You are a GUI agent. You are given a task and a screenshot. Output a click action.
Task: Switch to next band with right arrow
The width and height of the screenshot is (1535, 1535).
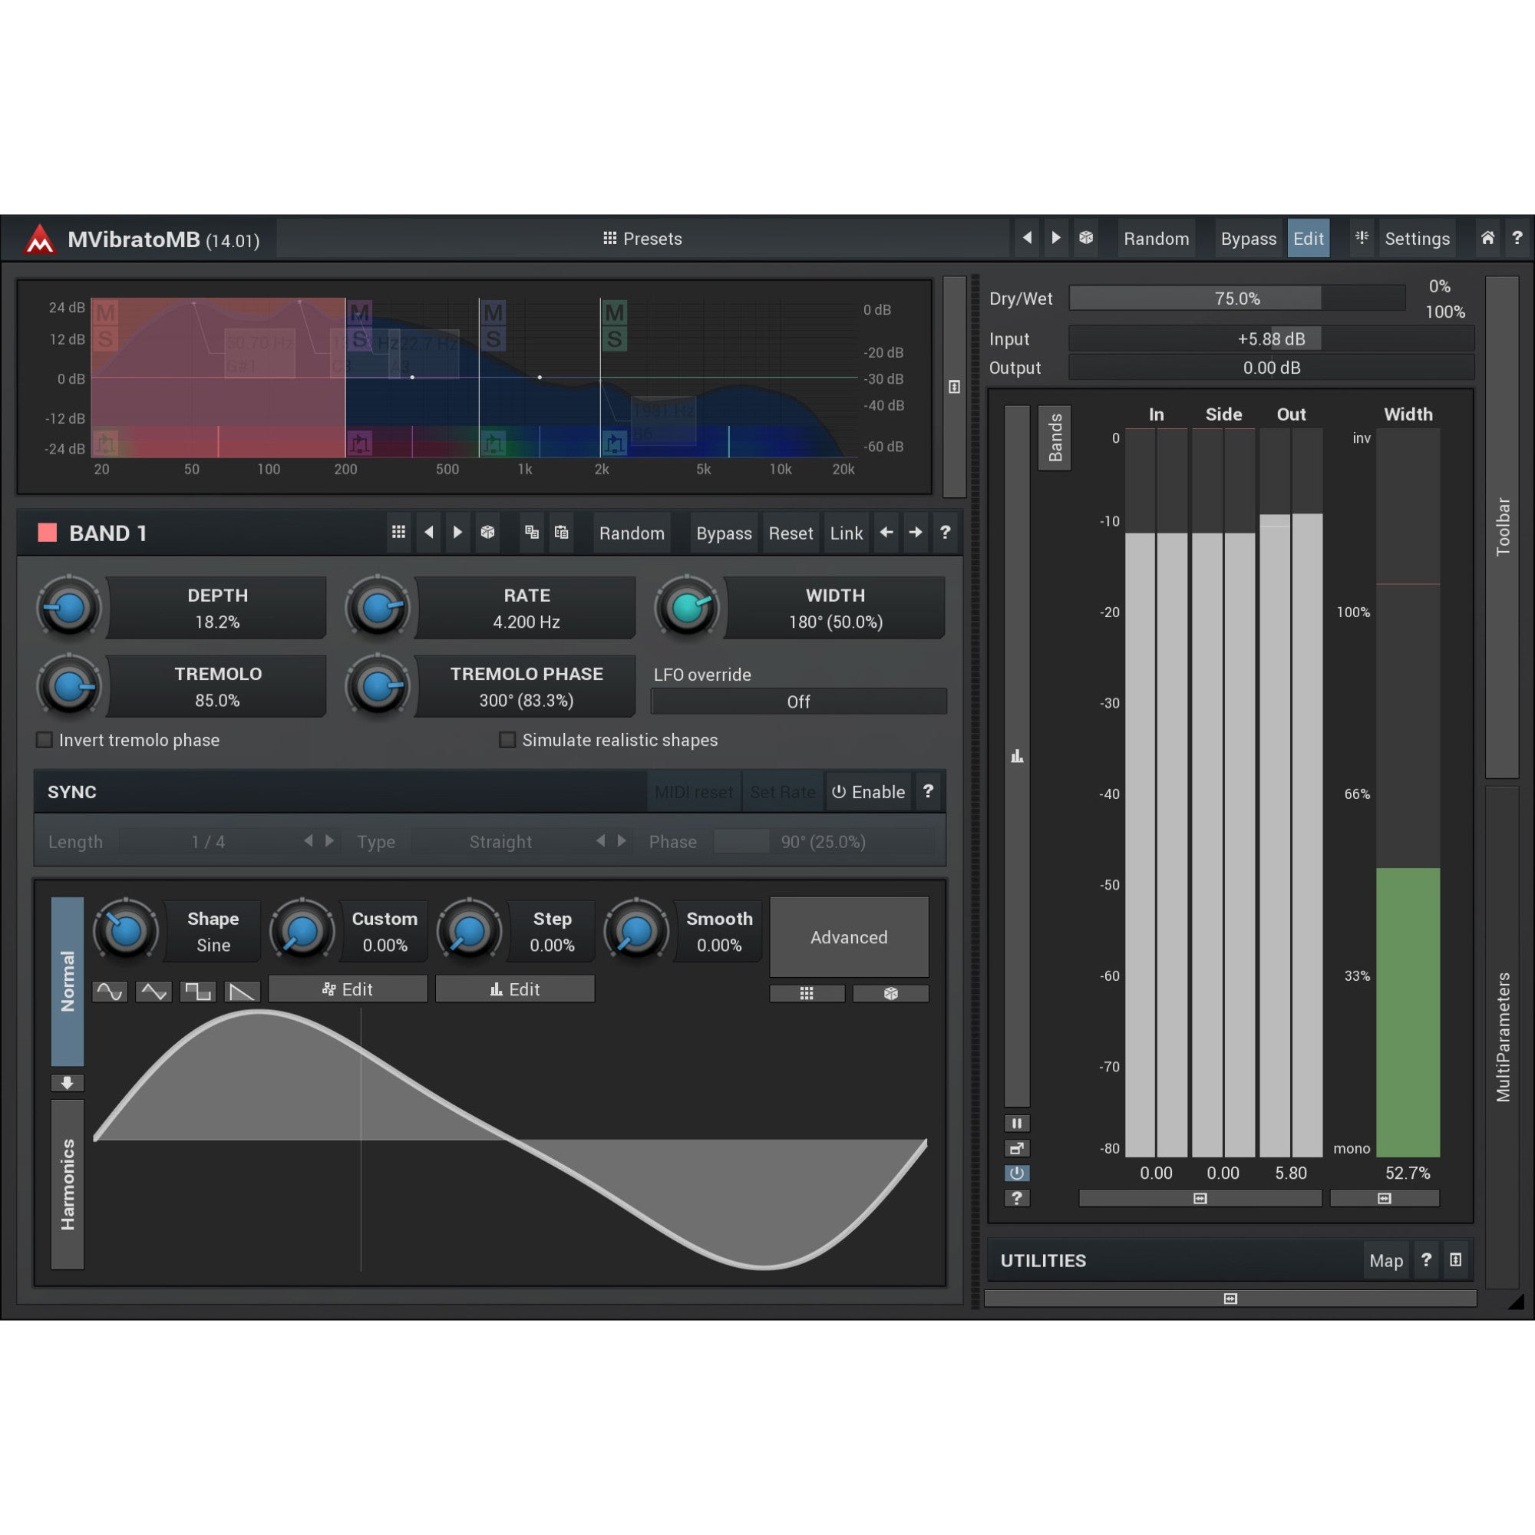[x=916, y=533]
